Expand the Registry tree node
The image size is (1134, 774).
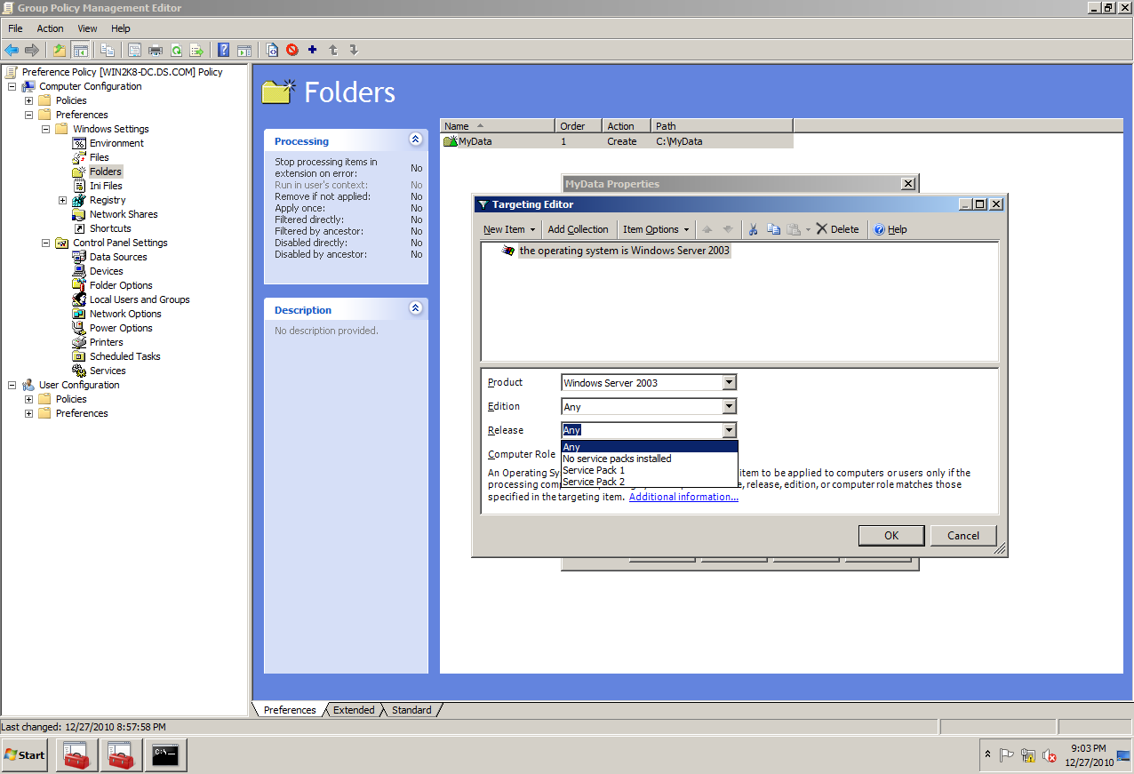[x=62, y=200]
